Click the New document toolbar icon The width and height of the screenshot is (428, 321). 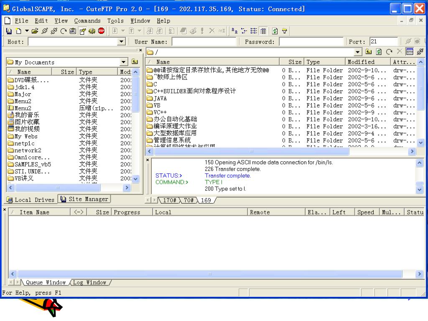click(18, 31)
